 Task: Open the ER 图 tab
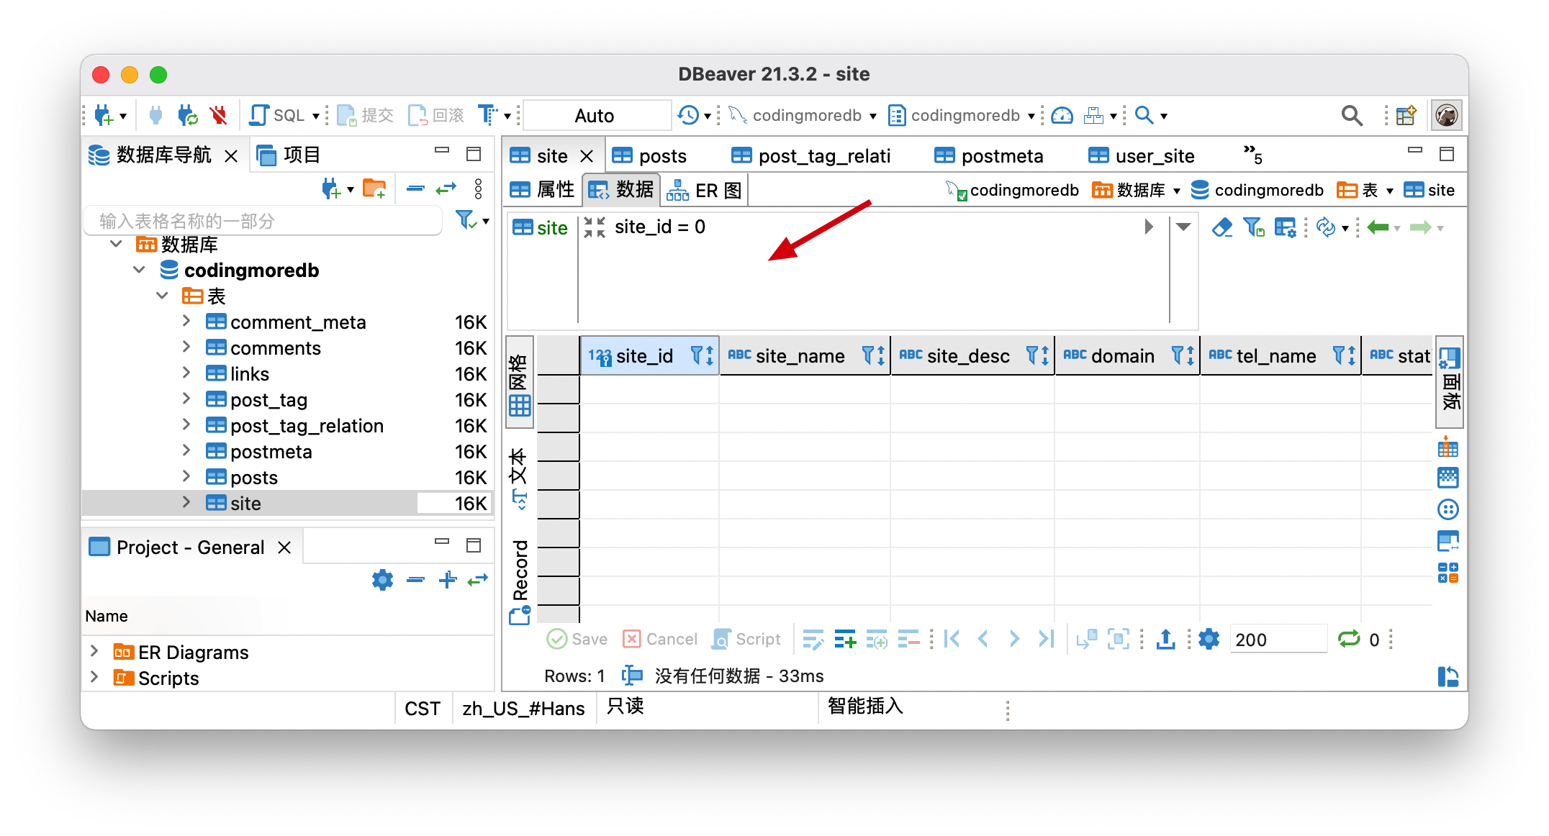coord(705,190)
